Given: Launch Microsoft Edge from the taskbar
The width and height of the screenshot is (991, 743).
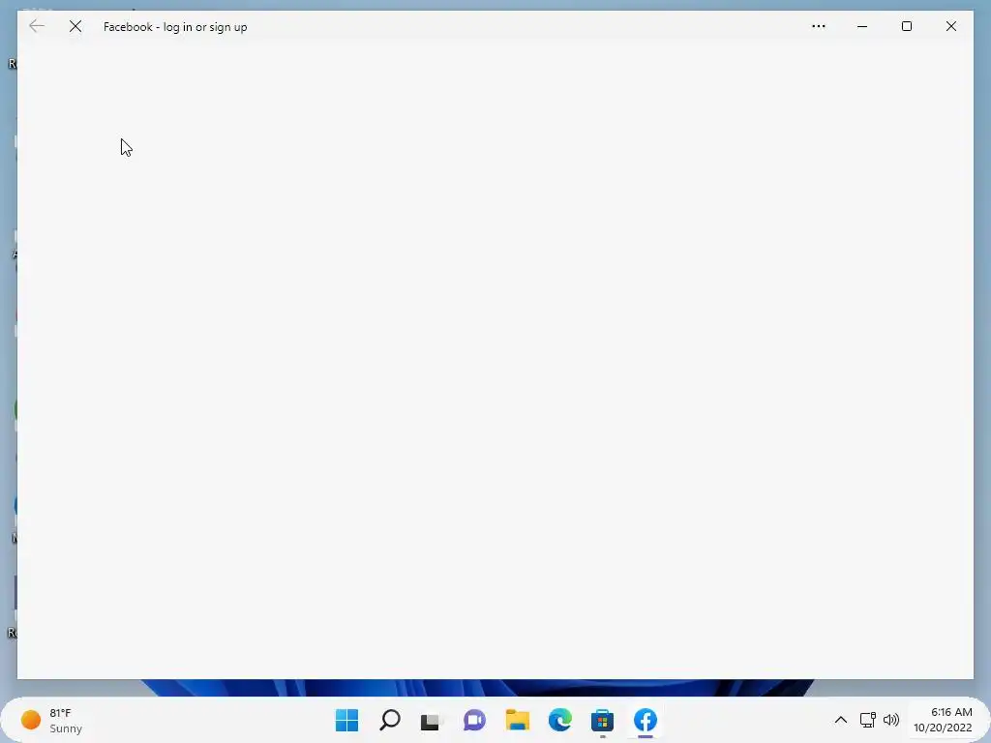Looking at the screenshot, I should [560, 720].
